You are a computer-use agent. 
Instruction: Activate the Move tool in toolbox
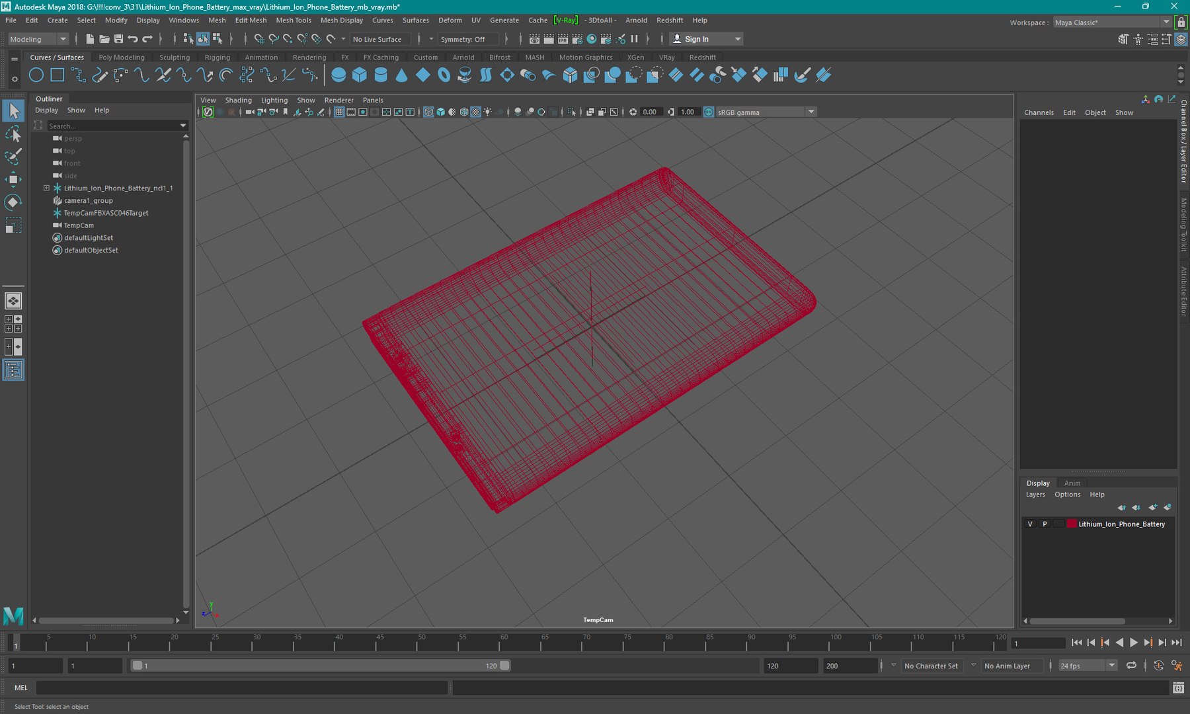coord(13,179)
